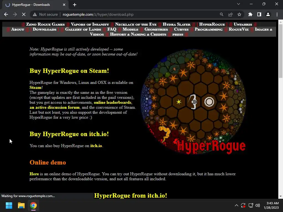283x212 pixels.
Task: Open the Not secure site info
Action: tap(45, 14)
